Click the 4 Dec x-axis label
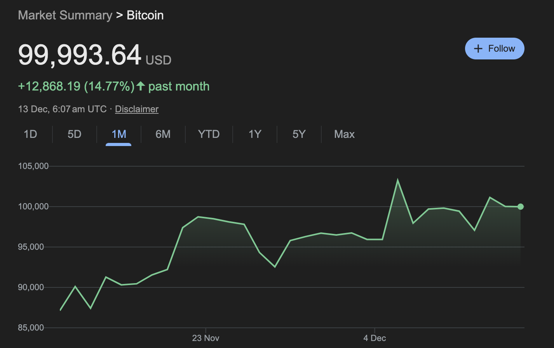The image size is (554, 348). click(x=375, y=338)
